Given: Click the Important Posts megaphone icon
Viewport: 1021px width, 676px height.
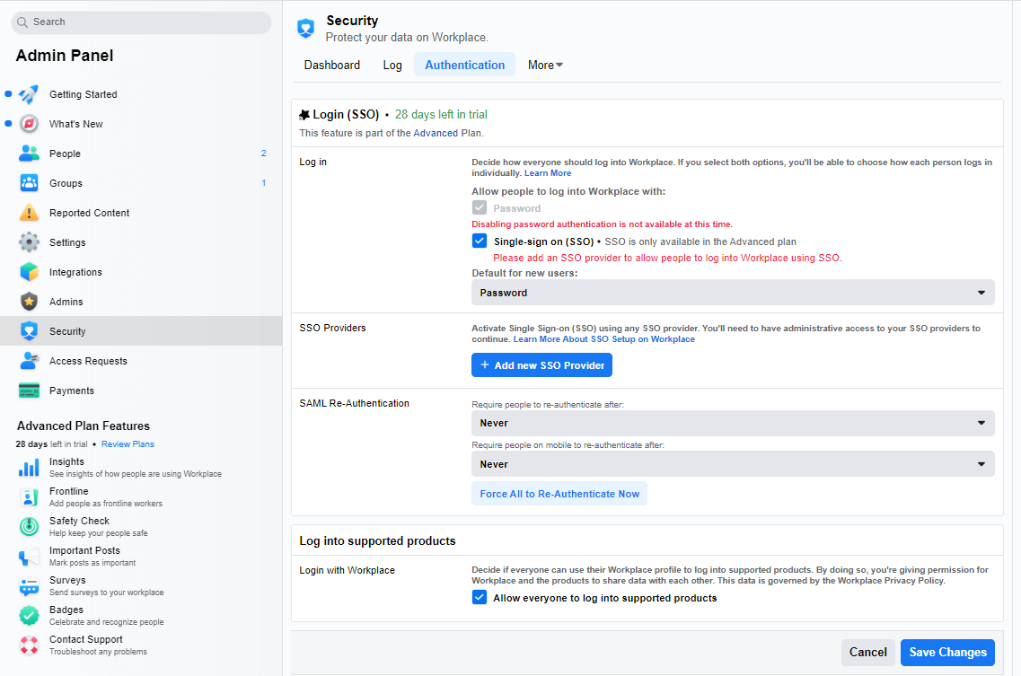Looking at the screenshot, I should point(29,557).
